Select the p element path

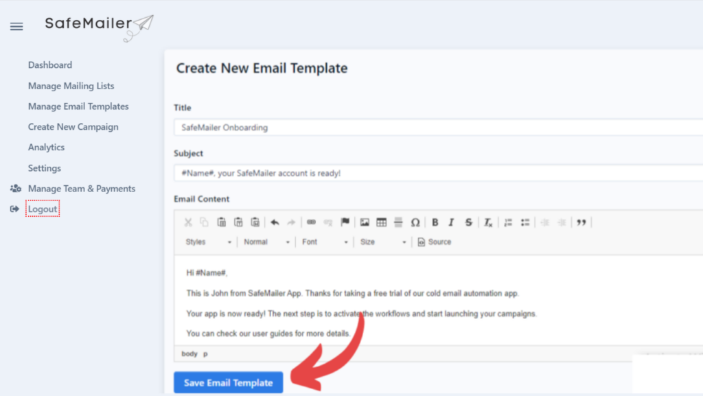click(x=205, y=354)
